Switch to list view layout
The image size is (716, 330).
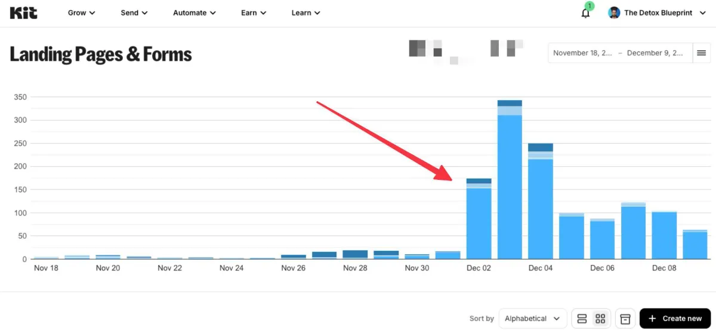tap(582, 319)
